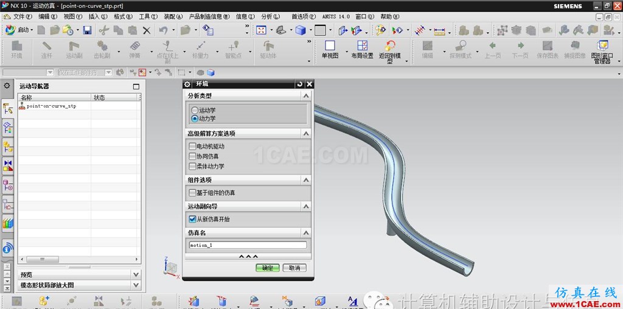Click the navigator horizontal scrollbar thumb
The image size is (623, 309).
[43, 259]
